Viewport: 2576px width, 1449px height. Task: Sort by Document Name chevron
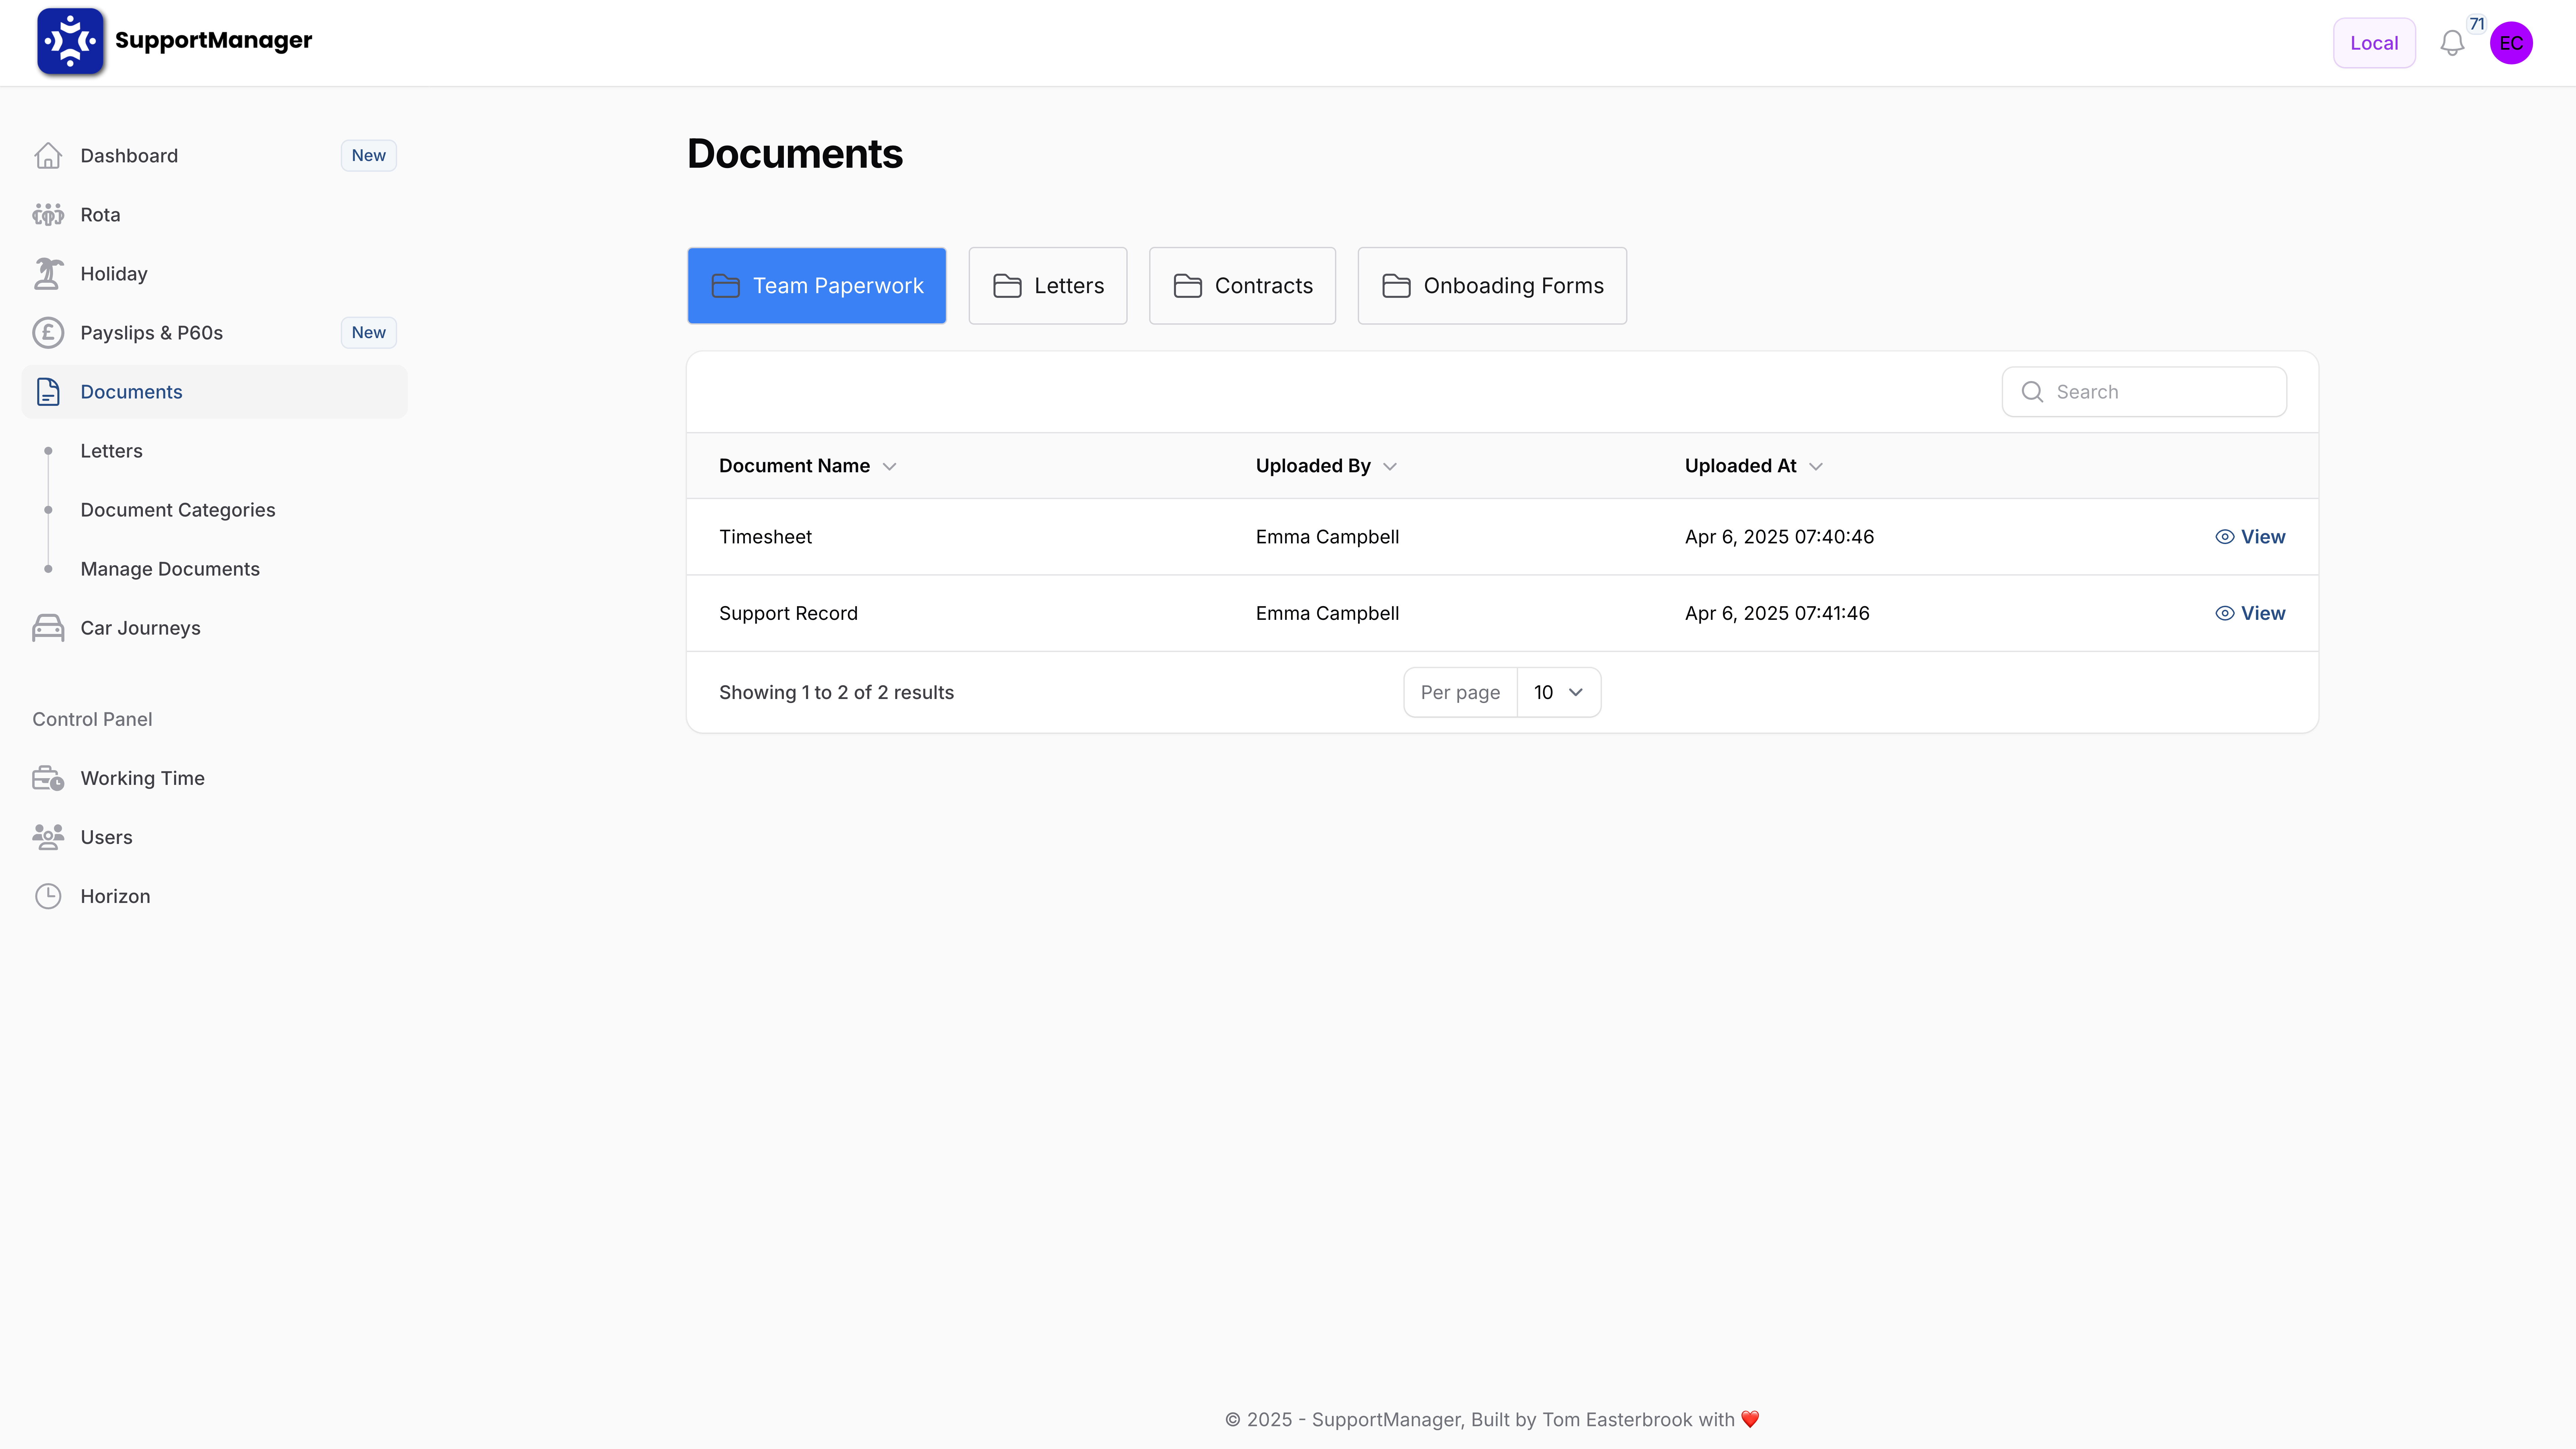pos(889,467)
